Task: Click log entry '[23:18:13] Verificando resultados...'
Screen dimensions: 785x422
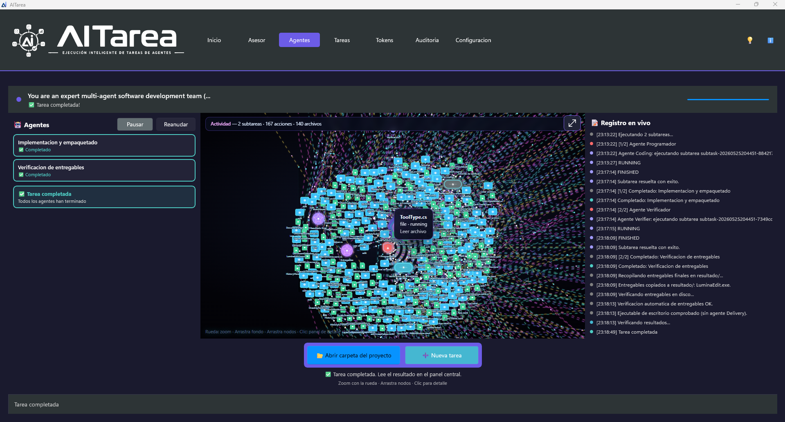Action: point(633,323)
